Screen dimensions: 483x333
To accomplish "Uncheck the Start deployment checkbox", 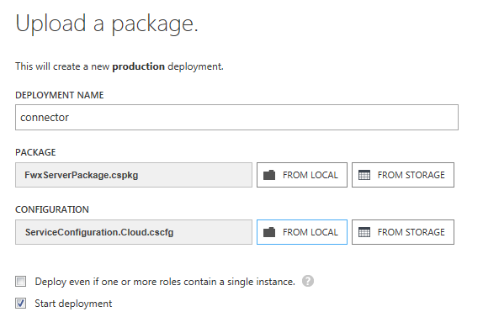I will coord(21,304).
